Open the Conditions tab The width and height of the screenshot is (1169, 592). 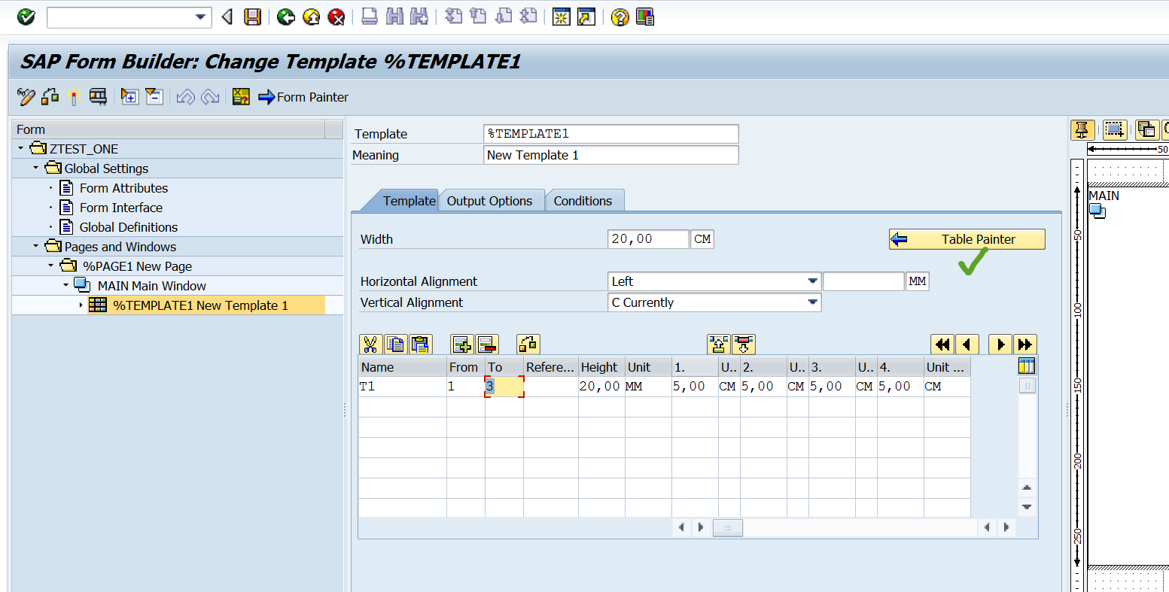pyautogui.click(x=584, y=200)
